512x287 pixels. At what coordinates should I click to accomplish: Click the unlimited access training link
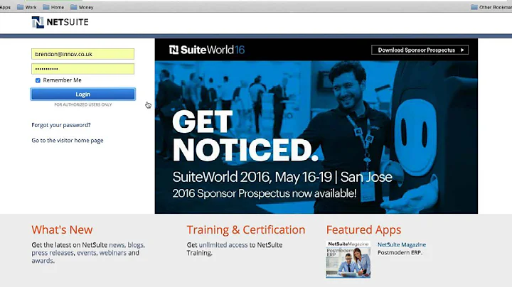(223, 245)
